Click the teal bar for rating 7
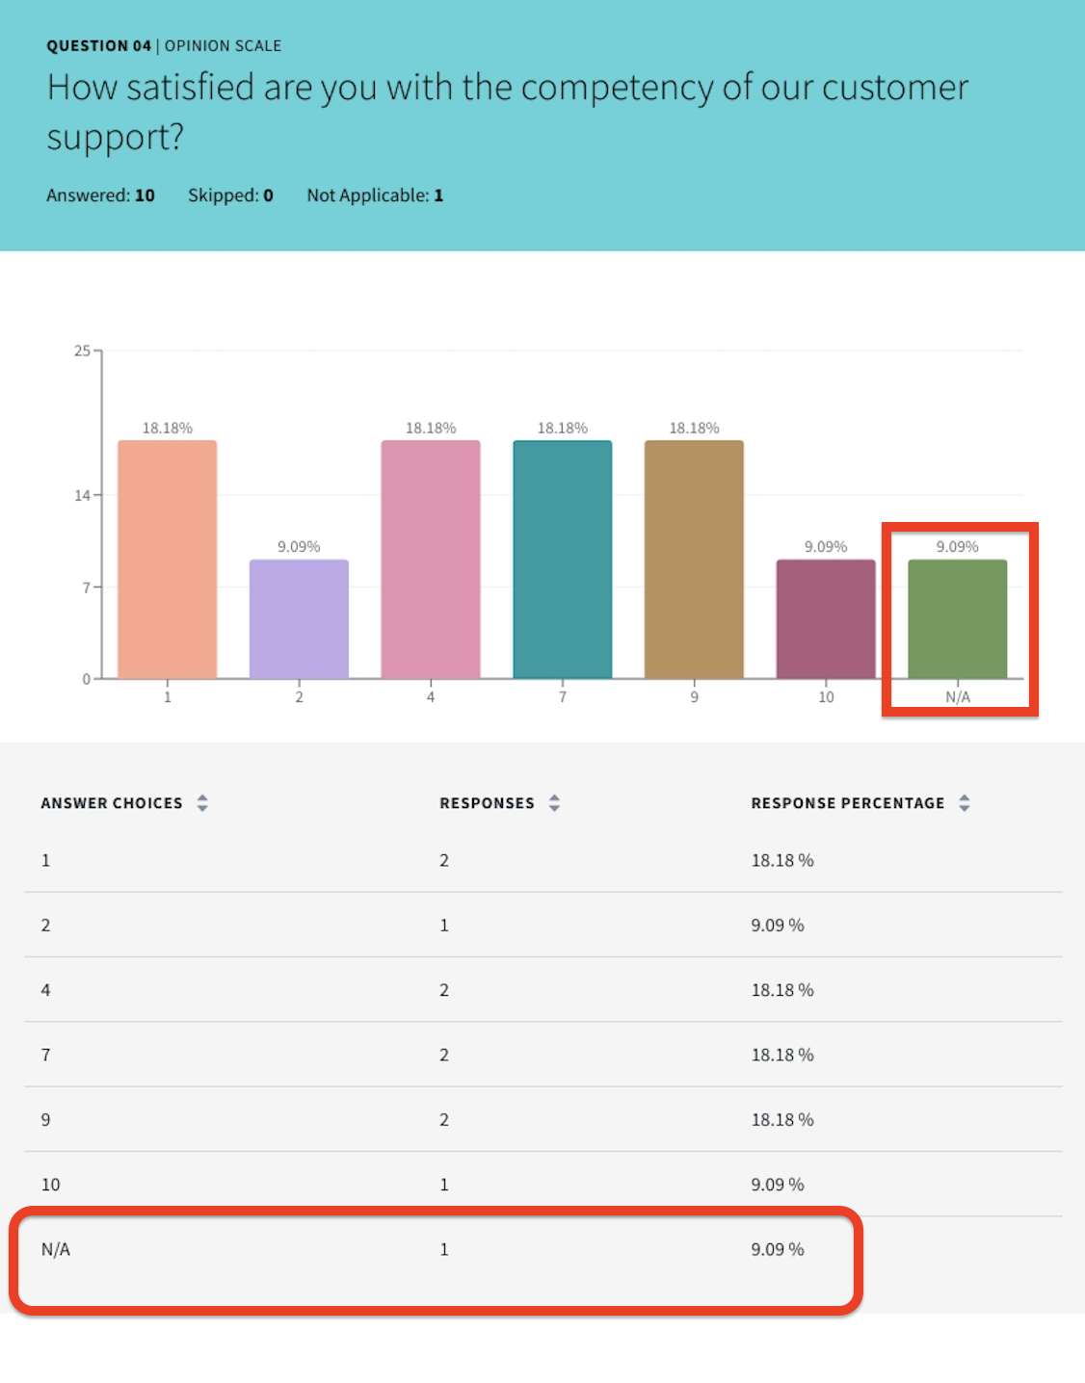Screen dimensions: 1085x1383 point(563,560)
